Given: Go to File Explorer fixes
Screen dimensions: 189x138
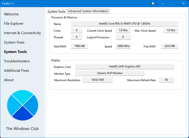Looking at the screenshot, I should click(14, 24).
